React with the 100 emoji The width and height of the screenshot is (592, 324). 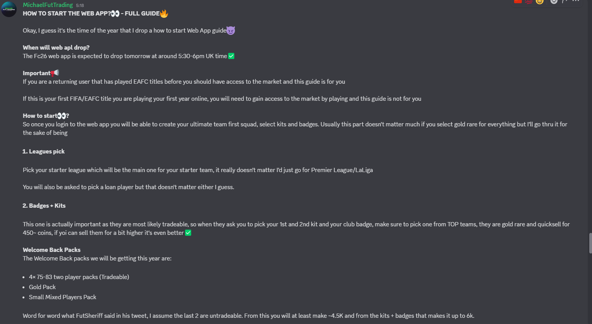(529, 1)
